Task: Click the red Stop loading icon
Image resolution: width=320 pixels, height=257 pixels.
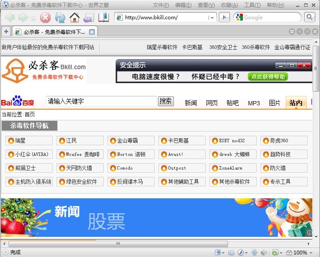Action: (45, 18)
